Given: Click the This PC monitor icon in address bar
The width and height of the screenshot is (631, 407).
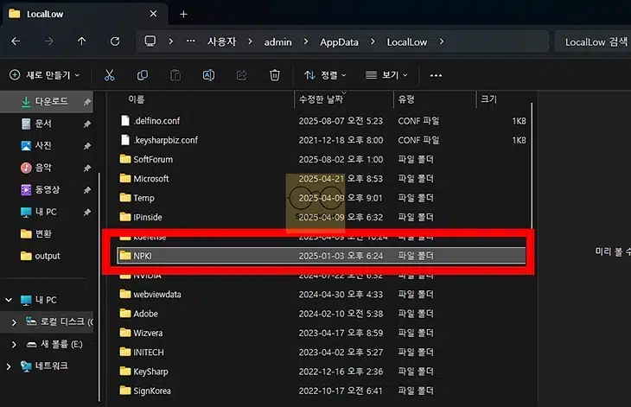Looking at the screenshot, I should coord(150,41).
